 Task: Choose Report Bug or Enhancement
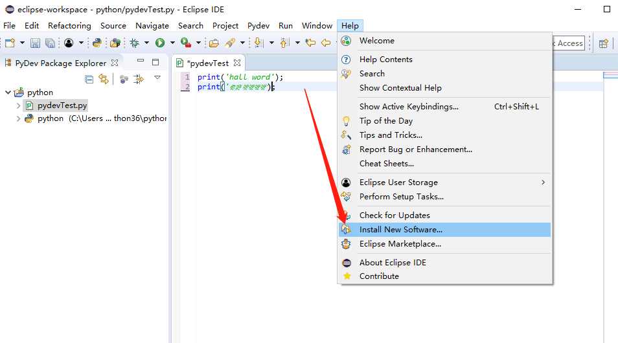coord(444,149)
